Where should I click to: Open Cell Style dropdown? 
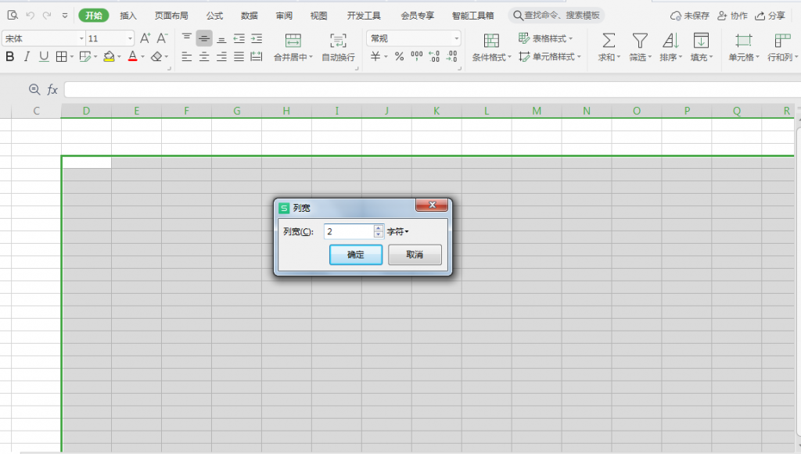(550, 56)
